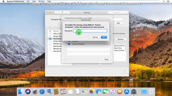
Task: Enable Screen Sharing checkbox
Action: click(x=50, y=36)
